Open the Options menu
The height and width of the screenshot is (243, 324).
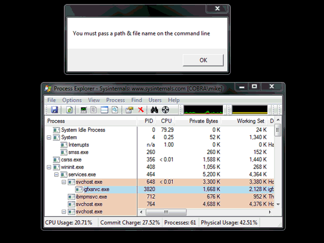72,100
